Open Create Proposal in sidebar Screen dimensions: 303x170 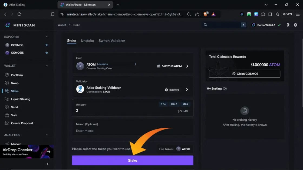click(22, 123)
